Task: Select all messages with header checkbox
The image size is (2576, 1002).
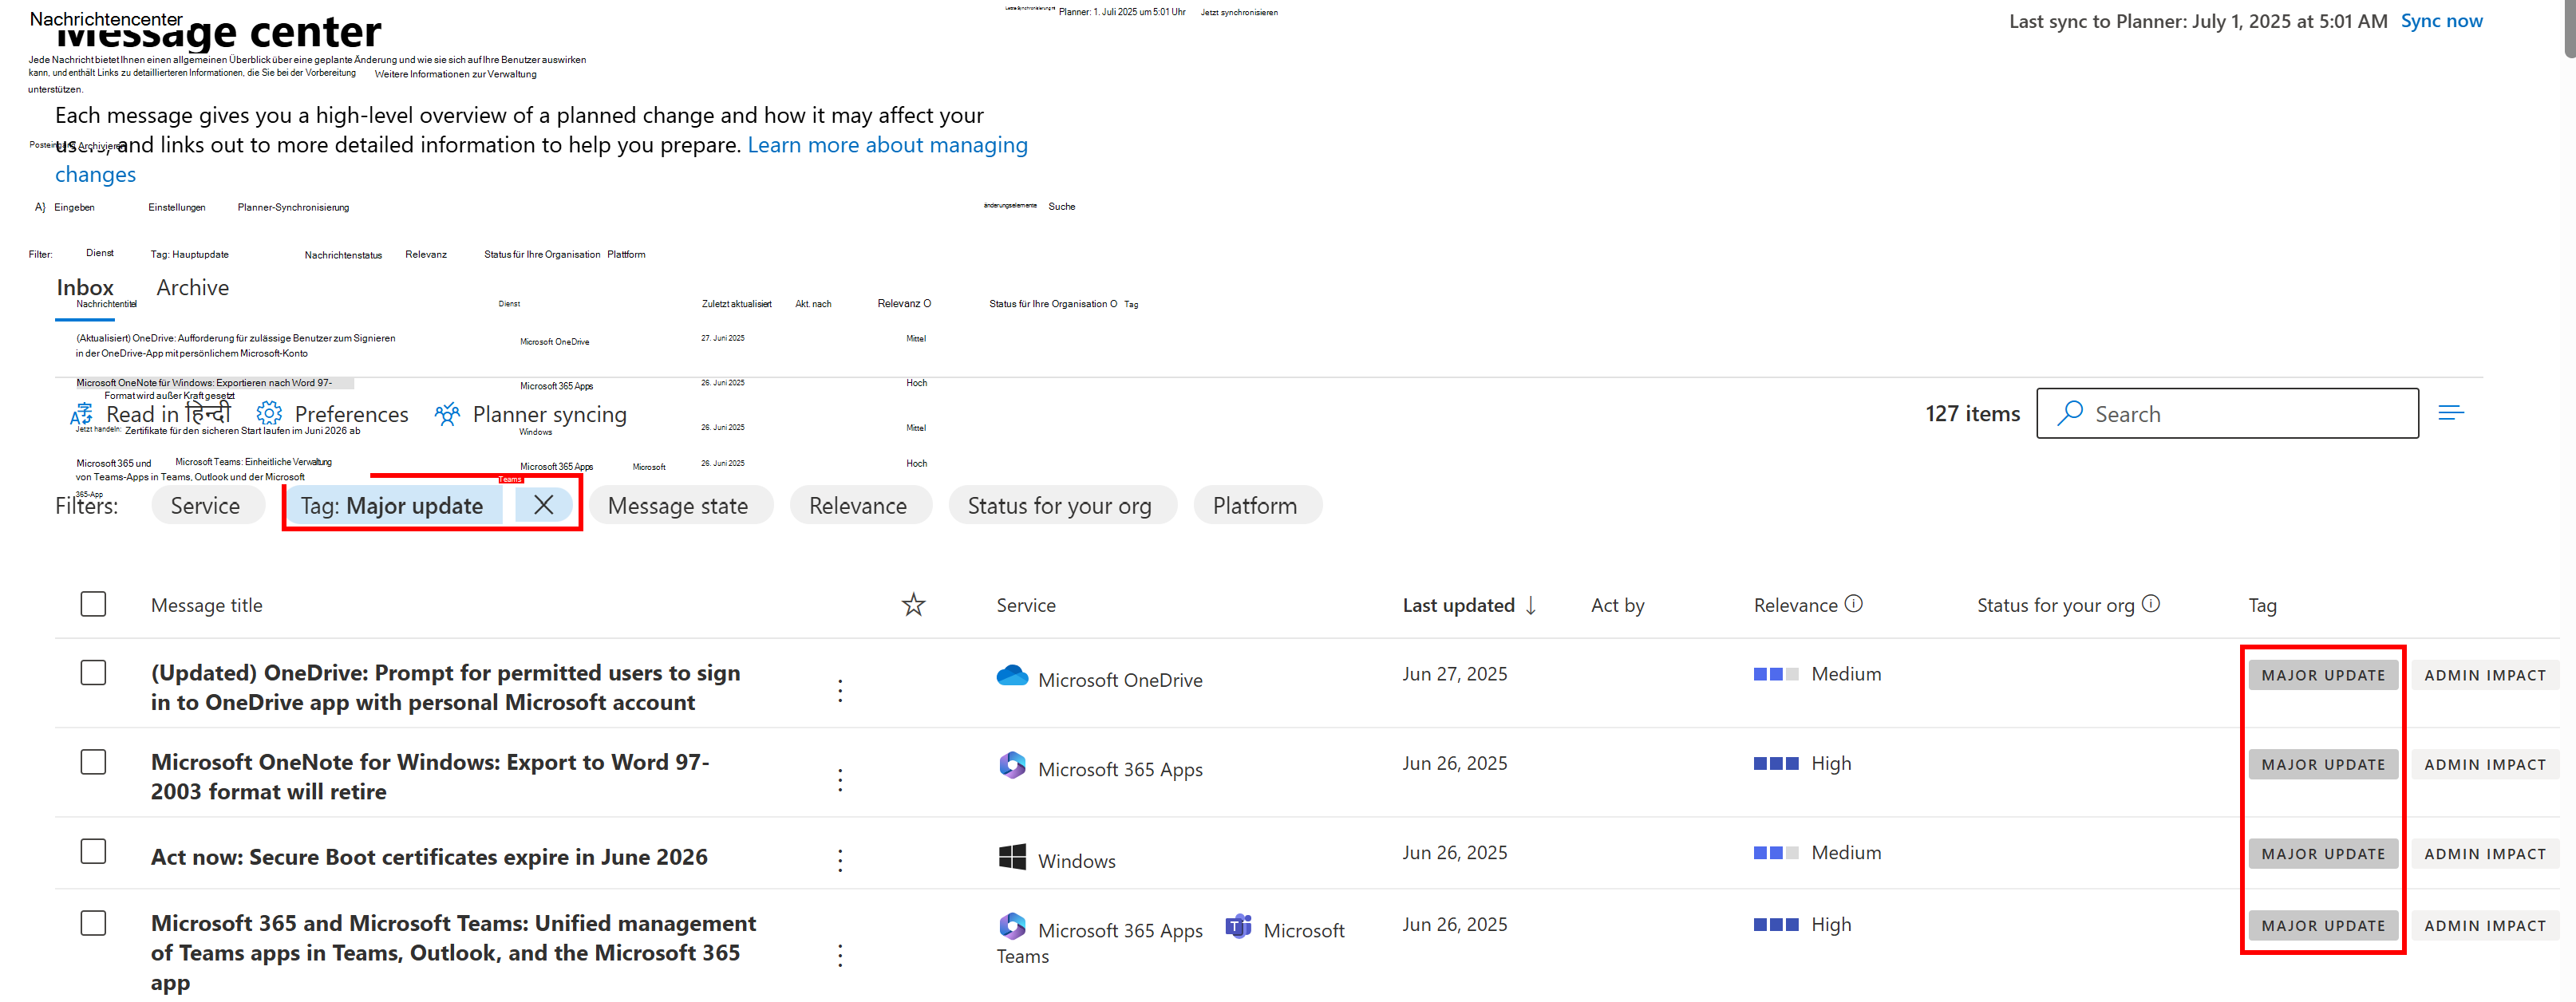Action: (93, 604)
